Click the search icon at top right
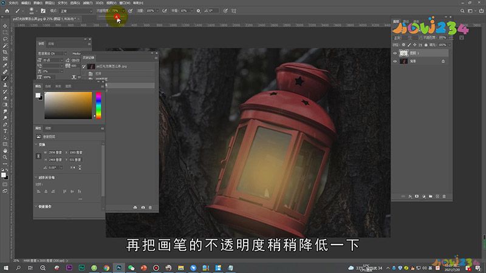The width and height of the screenshot is (486, 273). 462,11
